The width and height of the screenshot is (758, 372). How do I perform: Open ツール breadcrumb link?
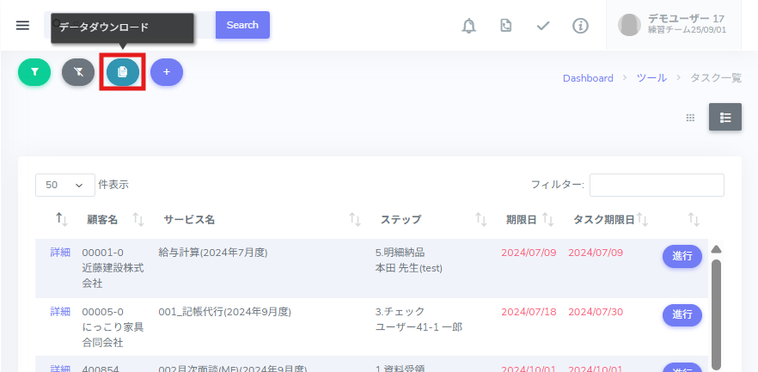coord(651,78)
